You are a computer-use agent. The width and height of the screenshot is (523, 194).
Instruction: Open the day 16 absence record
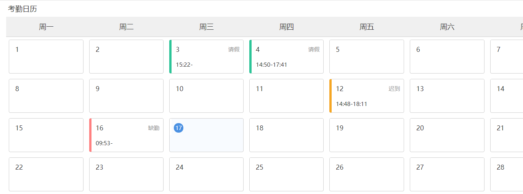126,135
